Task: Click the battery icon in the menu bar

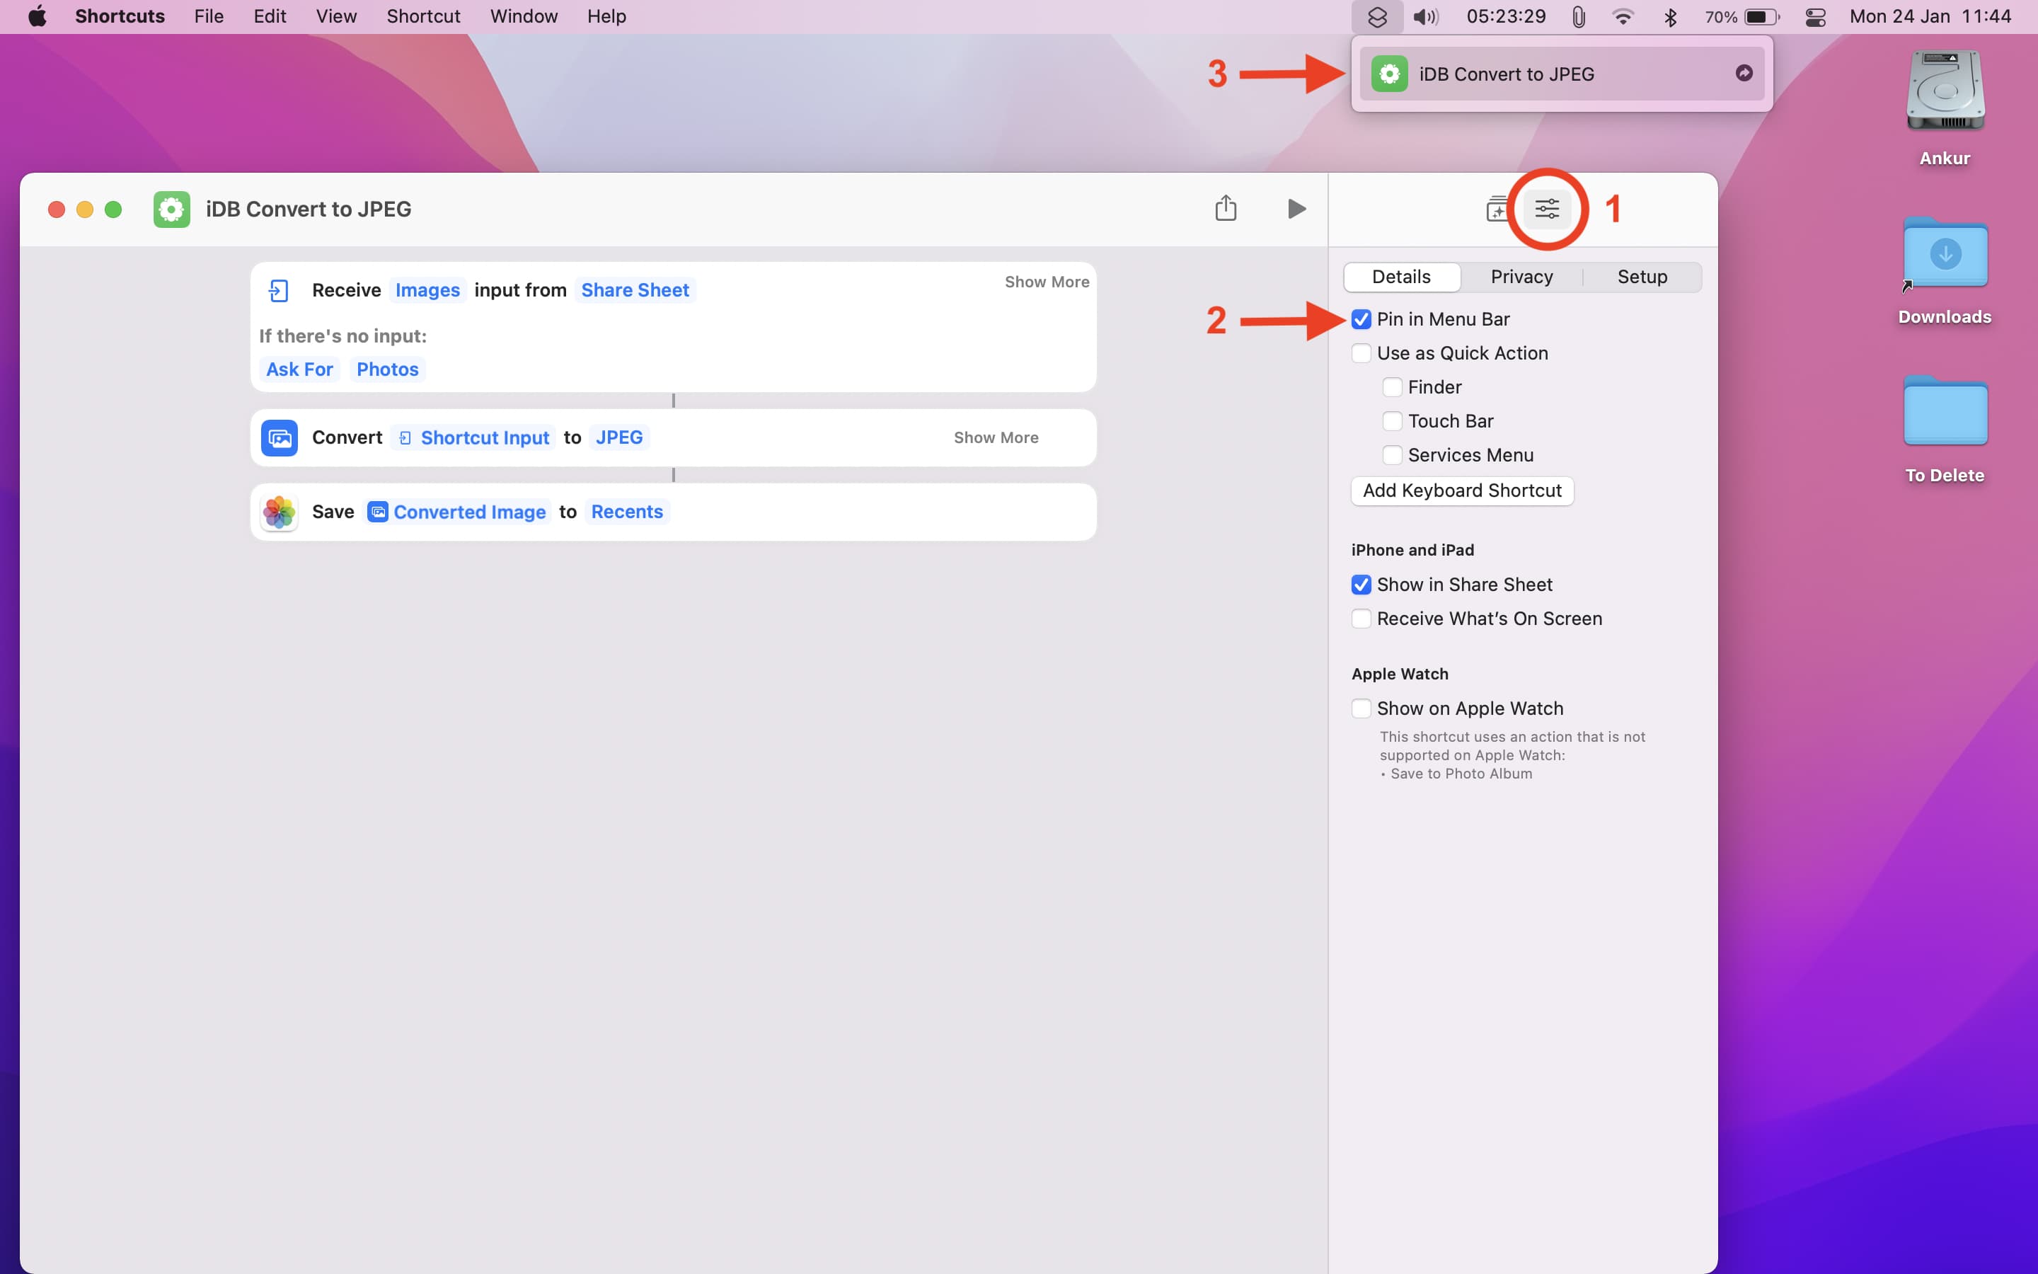Action: pos(1762,17)
